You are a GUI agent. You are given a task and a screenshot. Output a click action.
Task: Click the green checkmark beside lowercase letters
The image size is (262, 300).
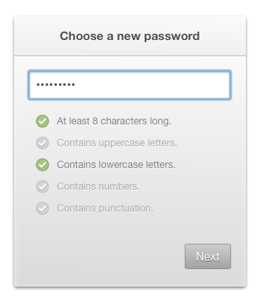click(x=42, y=164)
